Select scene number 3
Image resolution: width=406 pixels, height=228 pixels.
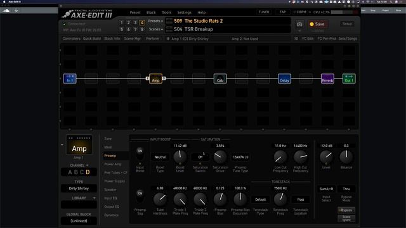(x=135, y=23)
